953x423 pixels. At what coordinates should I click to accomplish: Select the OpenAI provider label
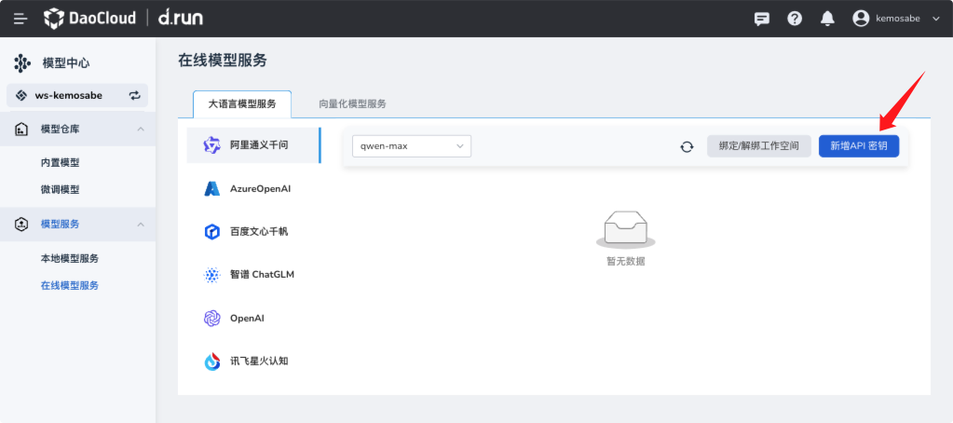(x=248, y=318)
